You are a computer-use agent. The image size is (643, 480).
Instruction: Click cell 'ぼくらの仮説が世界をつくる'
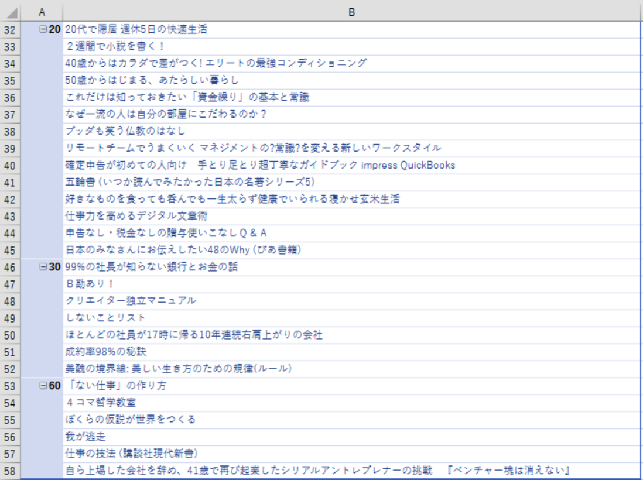pyautogui.click(x=351, y=420)
